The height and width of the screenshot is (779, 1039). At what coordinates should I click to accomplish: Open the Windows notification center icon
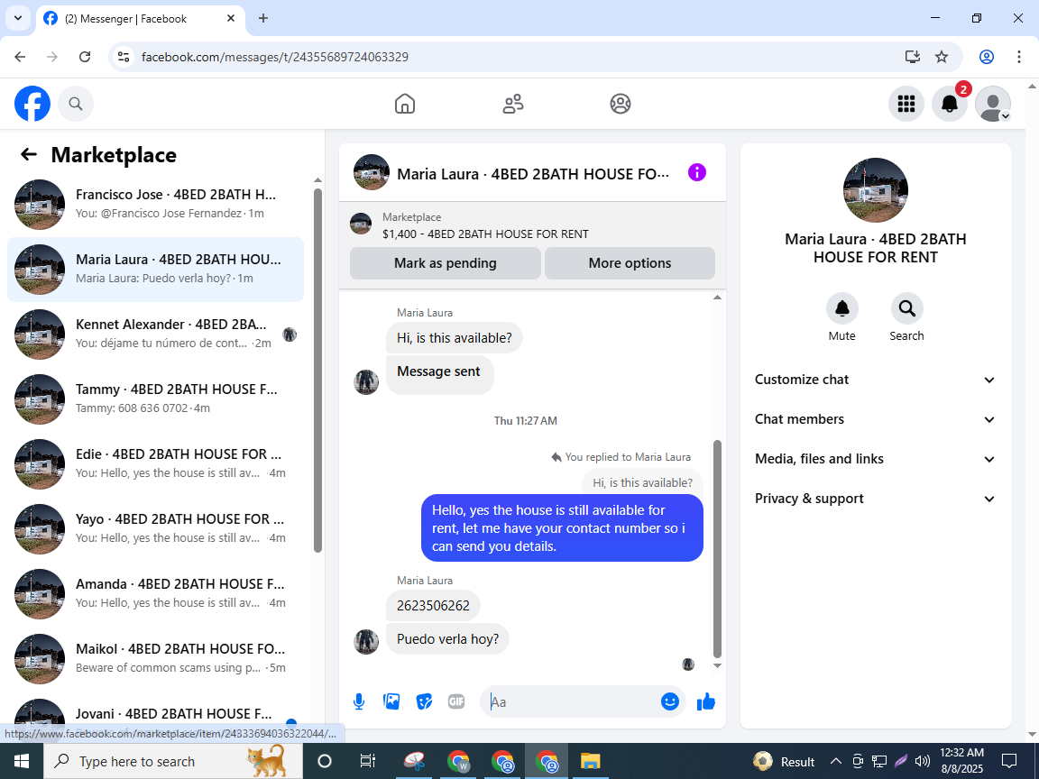click(1009, 761)
